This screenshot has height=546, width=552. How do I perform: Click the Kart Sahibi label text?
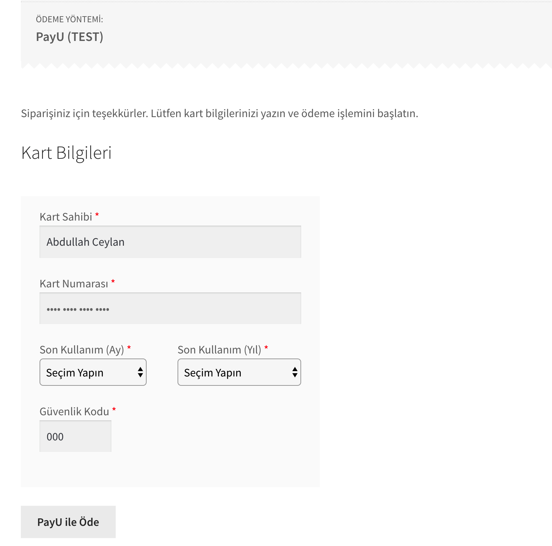click(66, 217)
